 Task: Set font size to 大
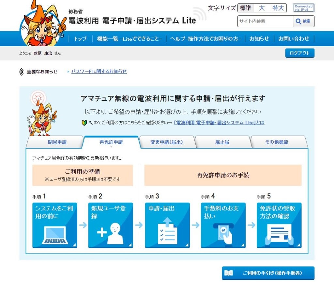(262, 8)
